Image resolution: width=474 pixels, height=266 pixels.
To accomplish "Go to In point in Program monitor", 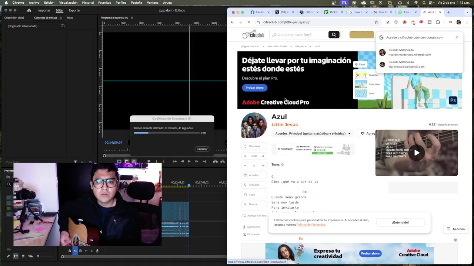I will [x=175, y=161].
